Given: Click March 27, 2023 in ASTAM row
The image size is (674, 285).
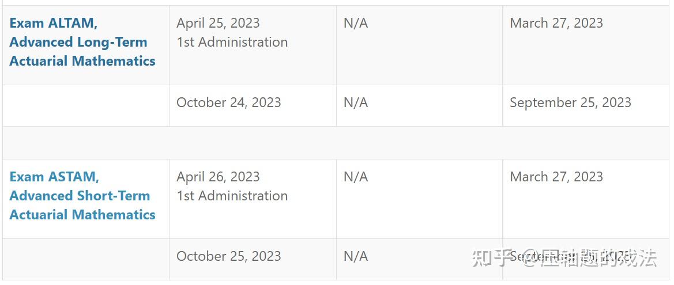Looking at the screenshot, I should (x=556, y=177).
